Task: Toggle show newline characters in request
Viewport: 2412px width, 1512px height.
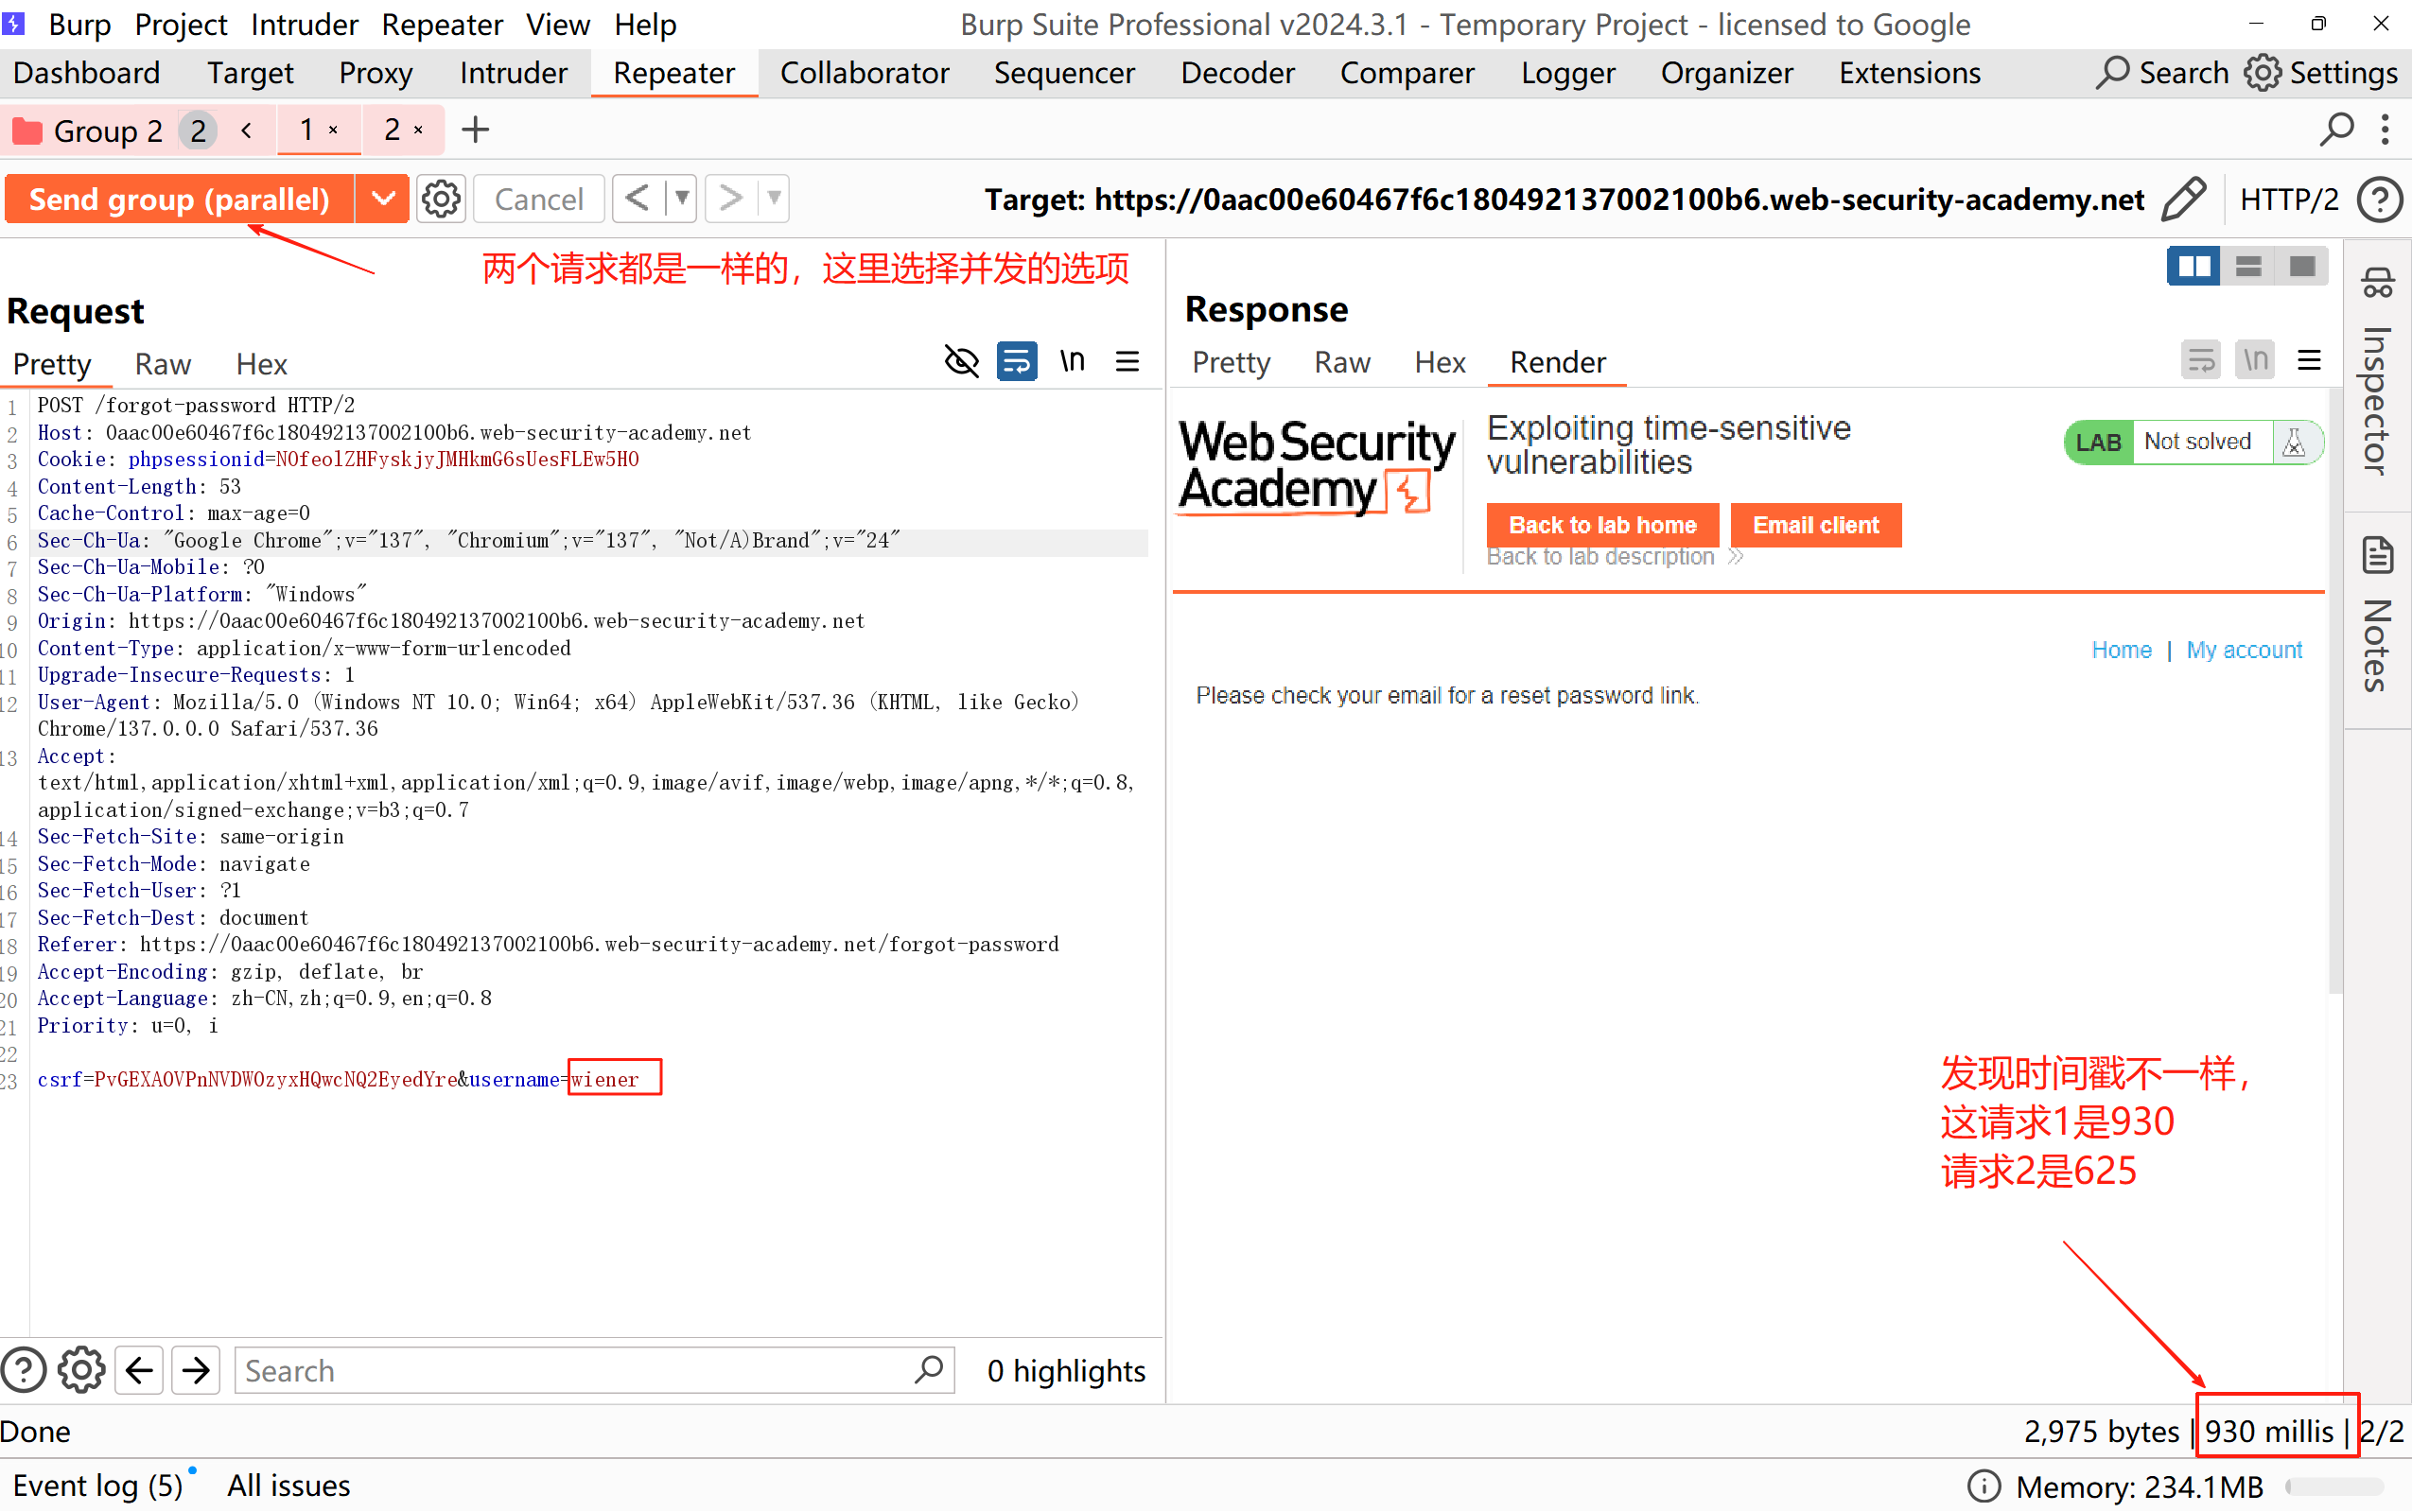Action: coord(1072,361)
